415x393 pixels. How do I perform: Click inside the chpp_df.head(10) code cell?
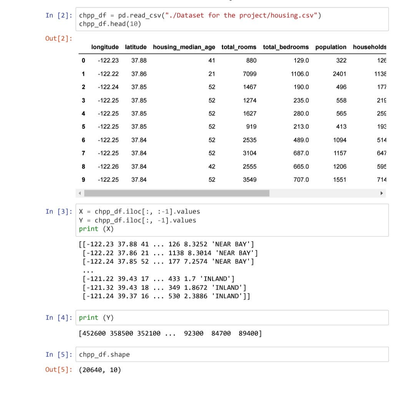point(111,24)
